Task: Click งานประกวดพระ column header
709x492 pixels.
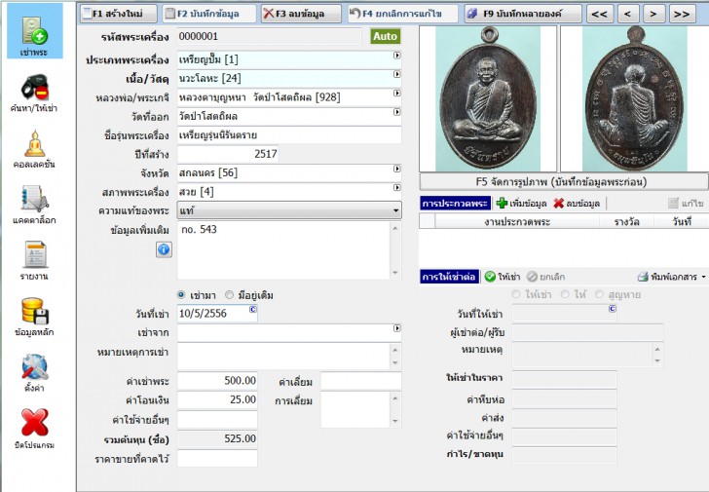Action: (x=517, y=221)
